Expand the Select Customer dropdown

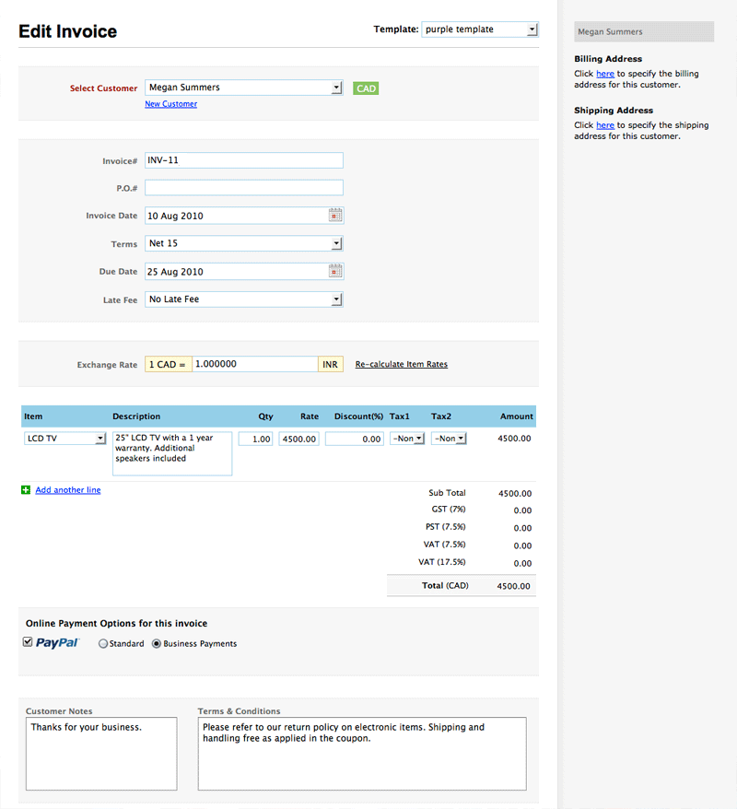click(244, 88)
